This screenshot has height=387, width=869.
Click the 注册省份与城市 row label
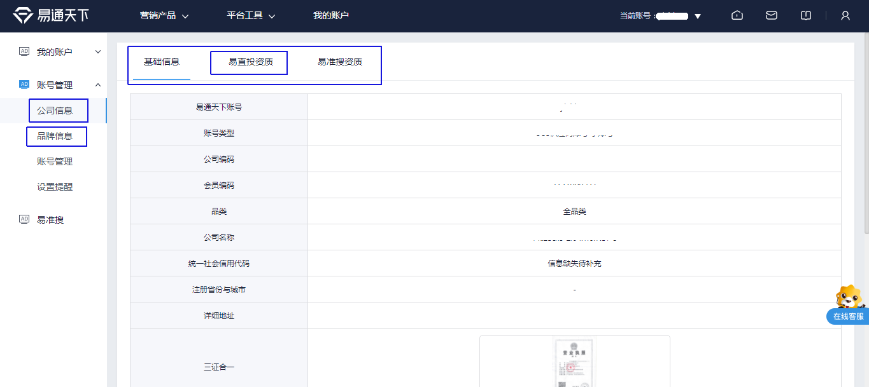[x=219, y=290]
